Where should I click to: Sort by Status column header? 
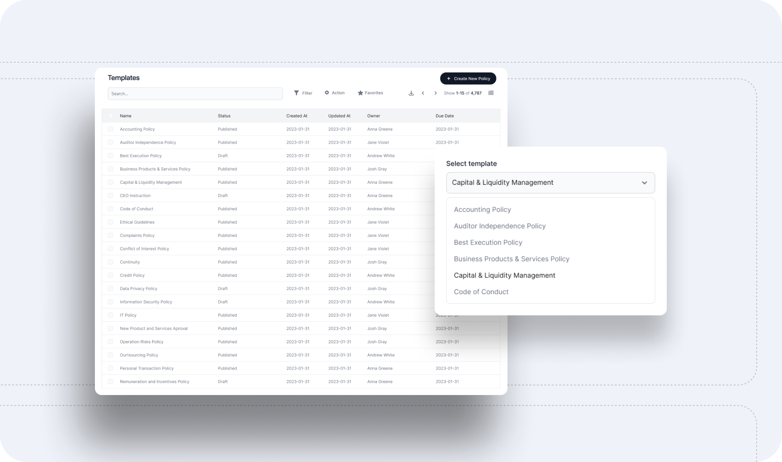tap(224, 116)
